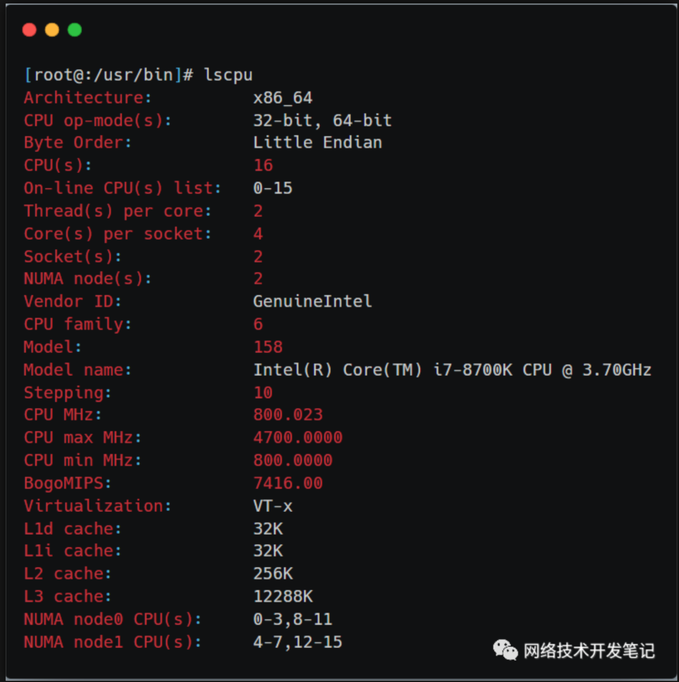Screen dimensions: 679x682
Task: Click the 网络技术开发笔记 watermark text
Action: pyautogui.click(x=589, y=650)
